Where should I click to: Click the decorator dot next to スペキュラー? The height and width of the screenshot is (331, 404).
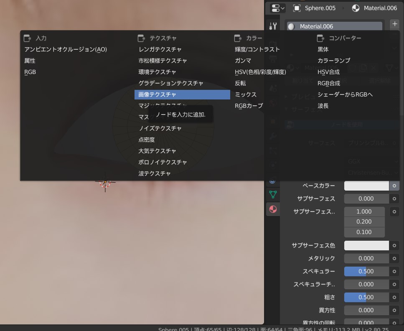tap(394, 271)
